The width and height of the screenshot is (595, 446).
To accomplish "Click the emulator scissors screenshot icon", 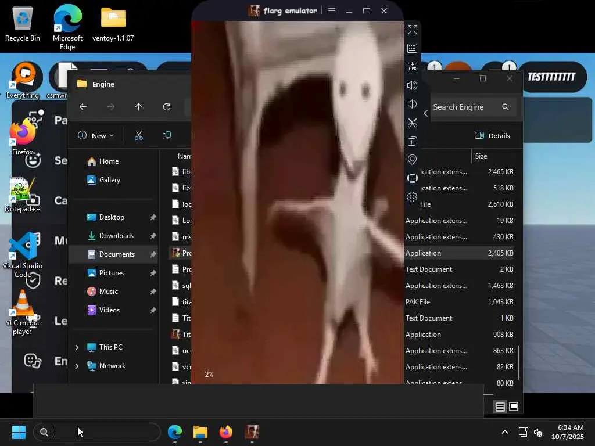I will coord(412,123).
